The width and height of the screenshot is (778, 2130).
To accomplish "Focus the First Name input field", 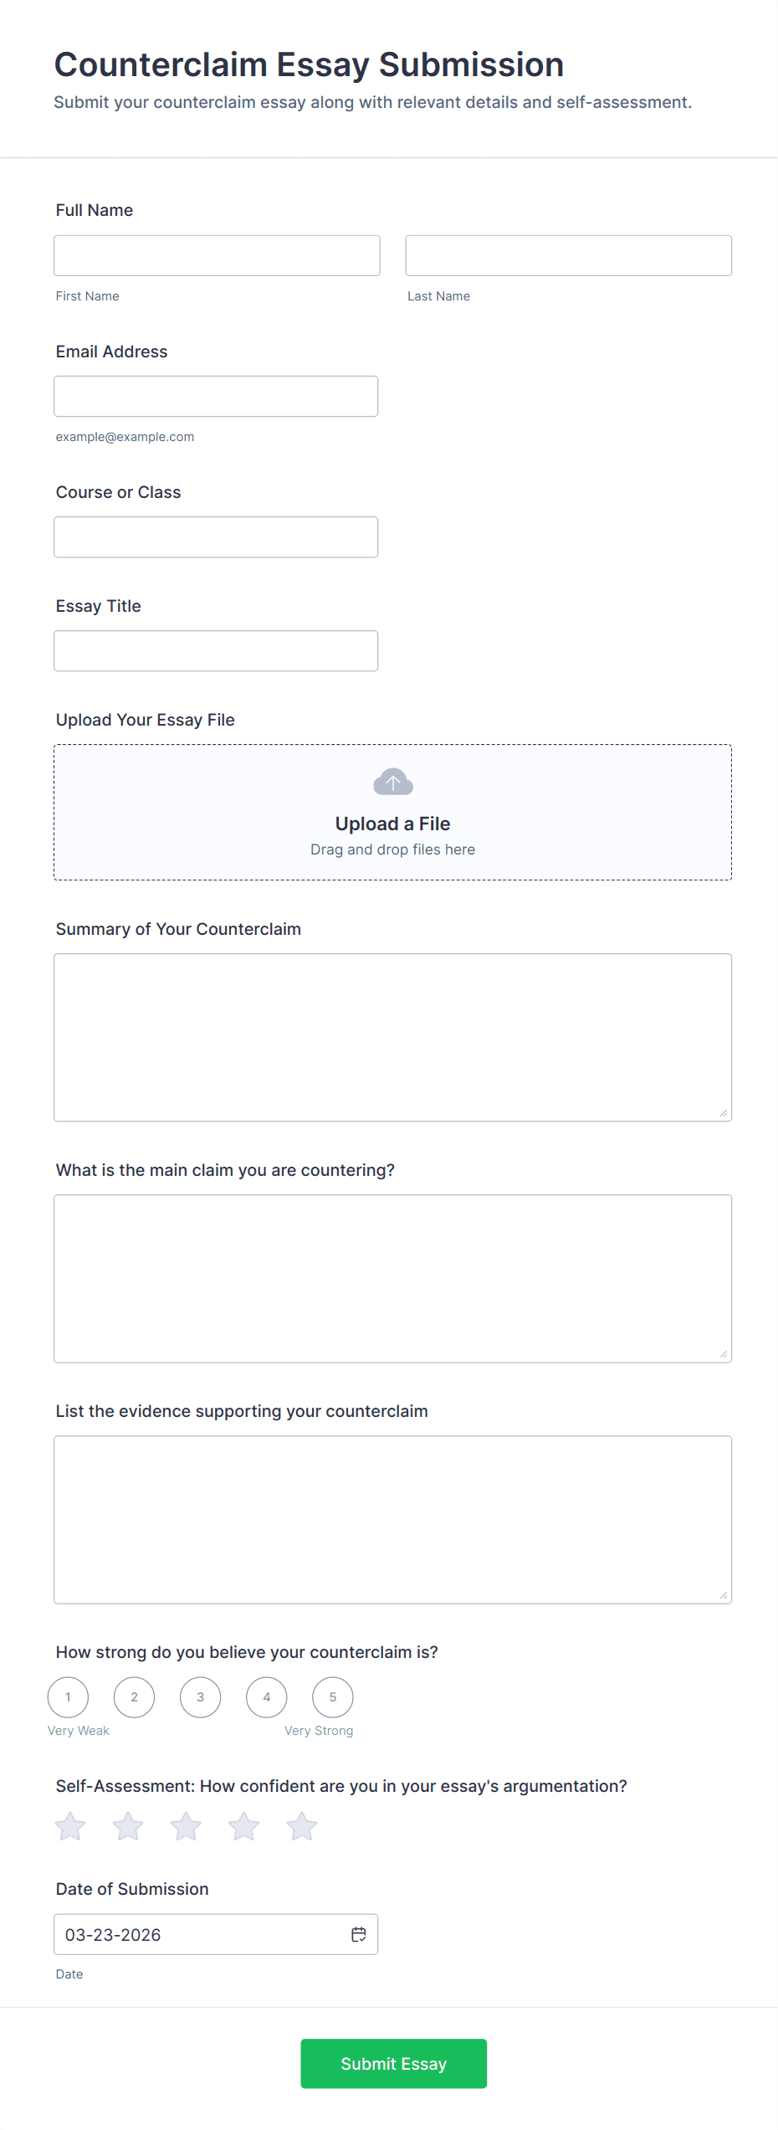I will pyautogui.click(x=217, y=255).
